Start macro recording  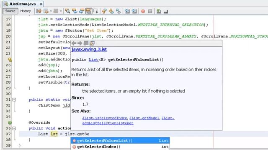coord(143,11)
